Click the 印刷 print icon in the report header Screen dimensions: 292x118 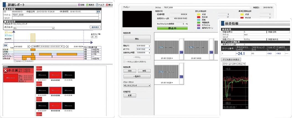(x=79, y=5)
